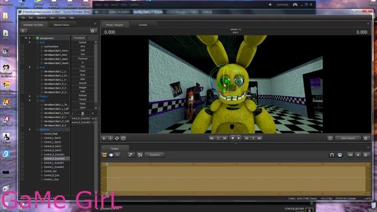
Task: Select the Control_Mask control row
Action: point(51,134)
